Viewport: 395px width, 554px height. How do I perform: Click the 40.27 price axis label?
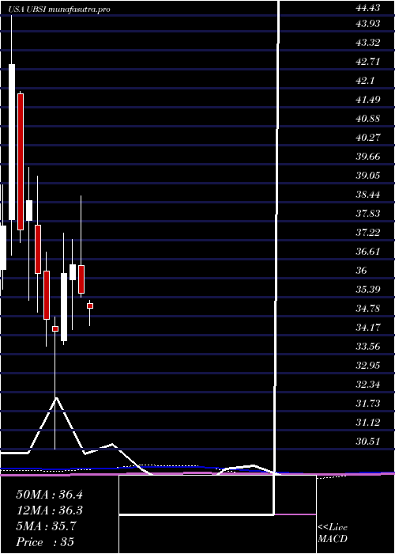(x=367, y=138)
